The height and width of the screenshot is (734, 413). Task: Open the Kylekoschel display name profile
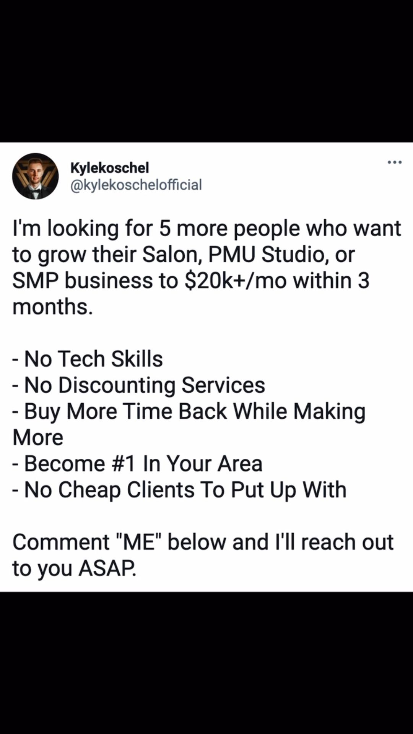(x=110, y=167)
